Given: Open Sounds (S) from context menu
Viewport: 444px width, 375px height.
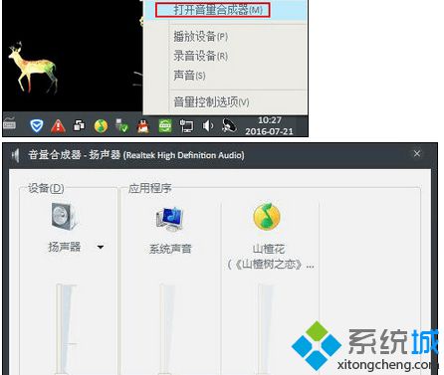Looking at the screenshot, I should [189, 76].
